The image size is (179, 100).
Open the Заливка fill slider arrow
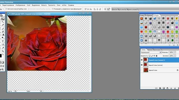click(175, 56)
